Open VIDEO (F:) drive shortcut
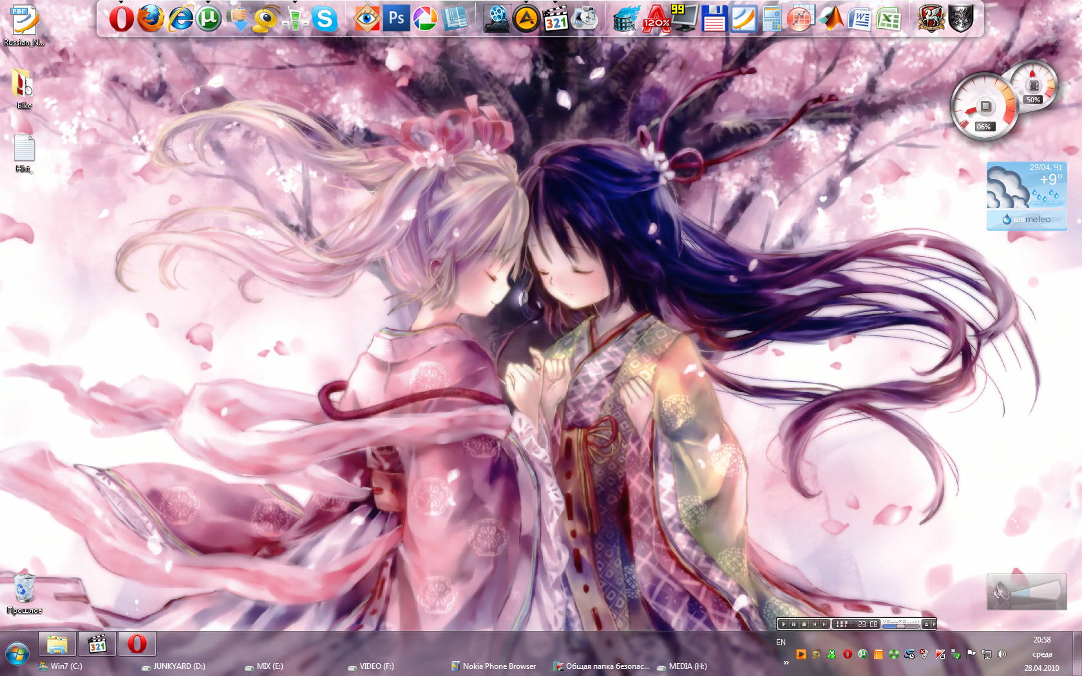1082x676 pixels. point(371,666)
